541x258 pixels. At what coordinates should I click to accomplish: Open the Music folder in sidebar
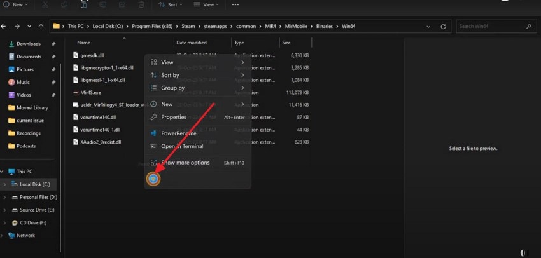23,82
